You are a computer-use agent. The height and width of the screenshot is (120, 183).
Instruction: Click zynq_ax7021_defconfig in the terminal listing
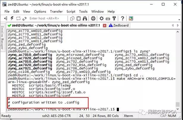click(x=30, y=68)
